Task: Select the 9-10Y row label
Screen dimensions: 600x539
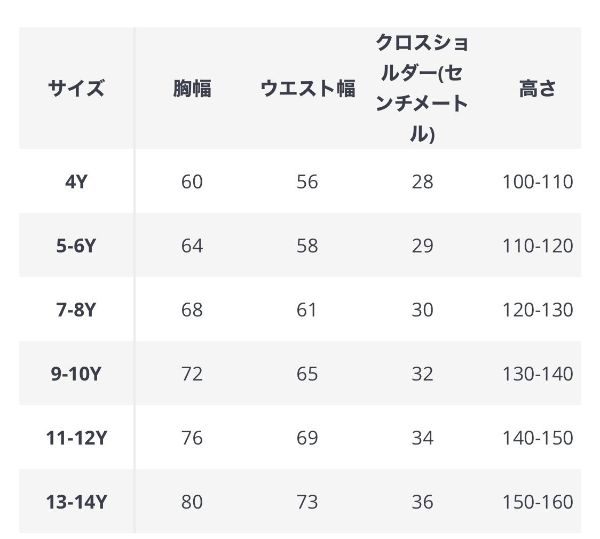Action: pyautogui.click(x=76, y=374)
